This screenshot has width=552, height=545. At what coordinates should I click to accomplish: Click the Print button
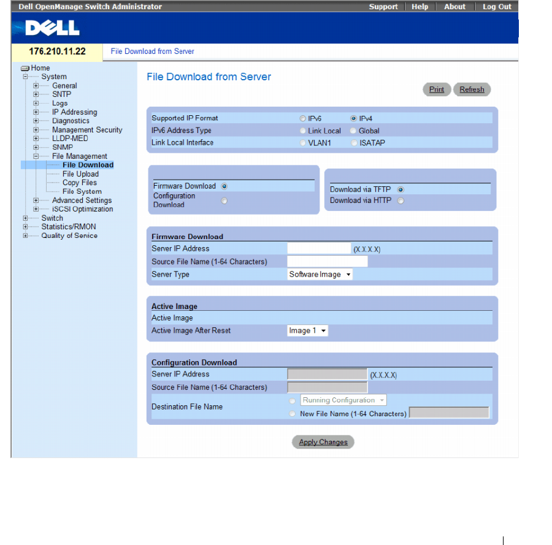437,90
